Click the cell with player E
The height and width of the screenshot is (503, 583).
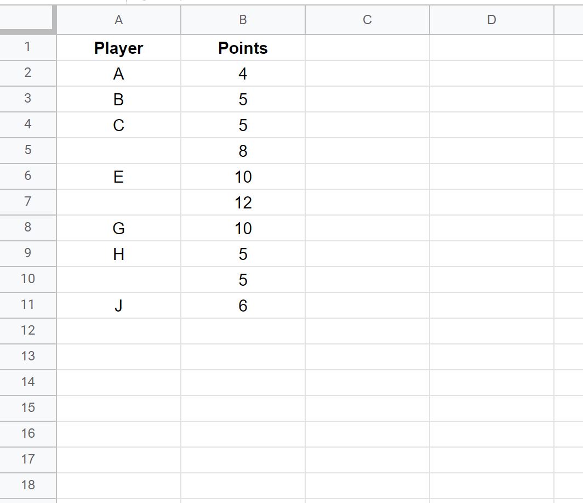point(118,177)
